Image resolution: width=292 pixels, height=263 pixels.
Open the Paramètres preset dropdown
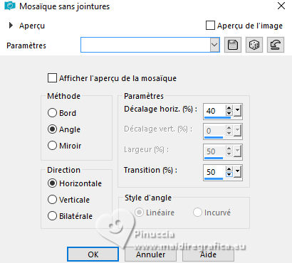point(214,45)
